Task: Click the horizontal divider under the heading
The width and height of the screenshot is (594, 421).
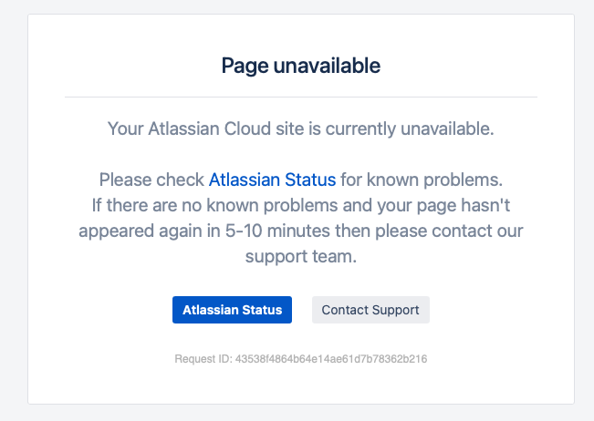Action: pyautogui.click(x=301, y=97)
